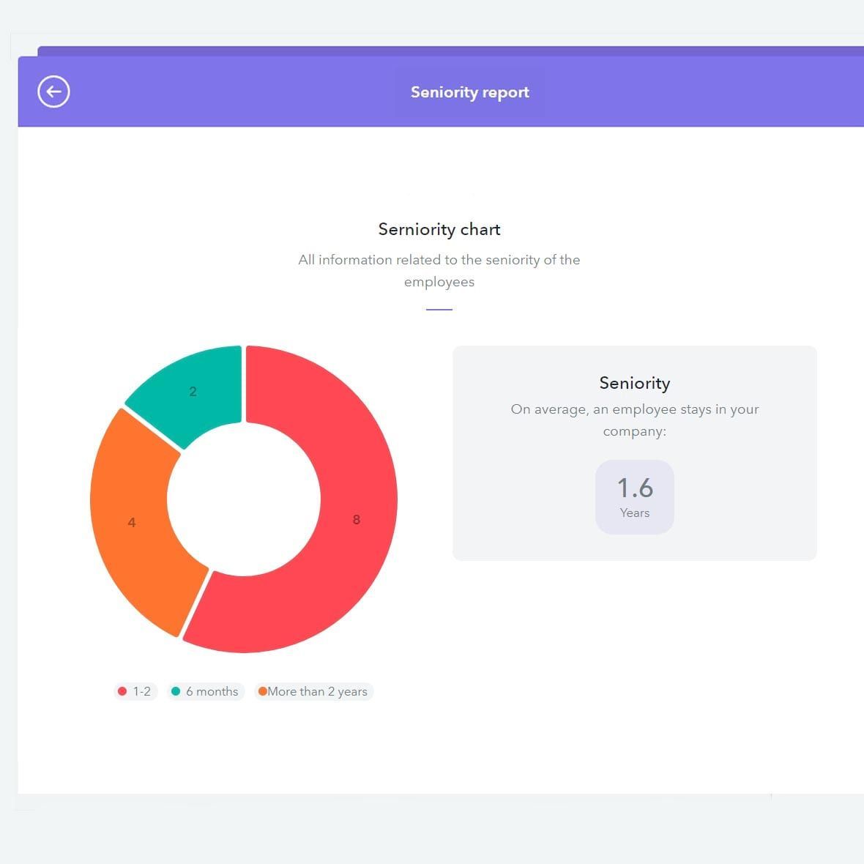Toggle the 6 months legend item
The image size is (864, 864).
click(206, 691)
